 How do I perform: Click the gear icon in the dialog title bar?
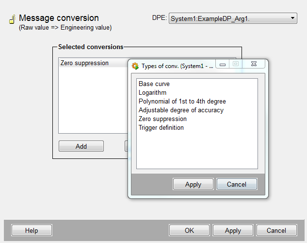(x=135, y=66)
